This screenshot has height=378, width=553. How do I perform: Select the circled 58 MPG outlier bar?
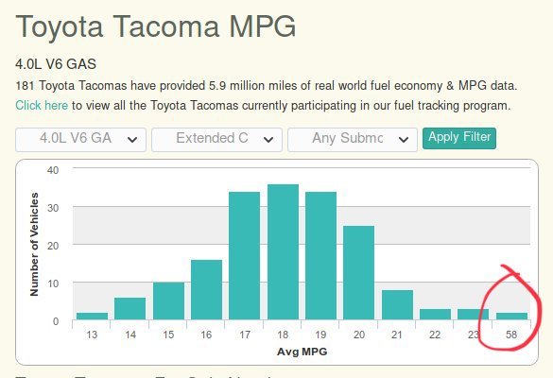[x=511, y=317]
